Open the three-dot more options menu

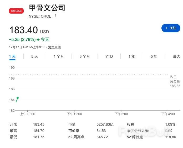click(x=55, y=16)
